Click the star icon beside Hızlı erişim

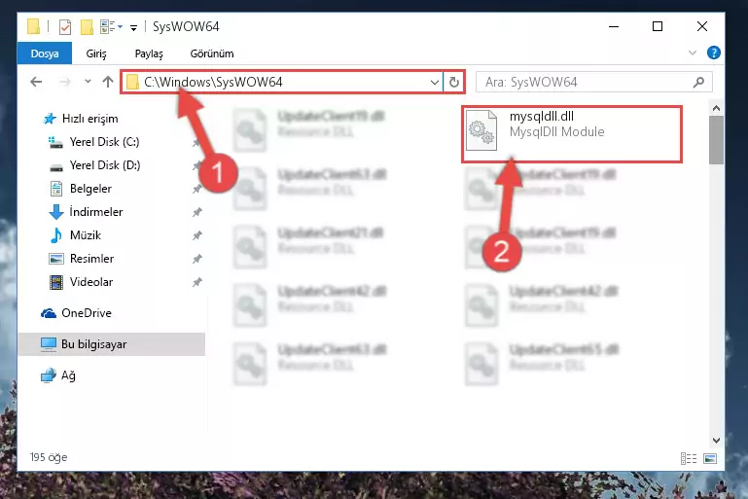coord(50,119)
